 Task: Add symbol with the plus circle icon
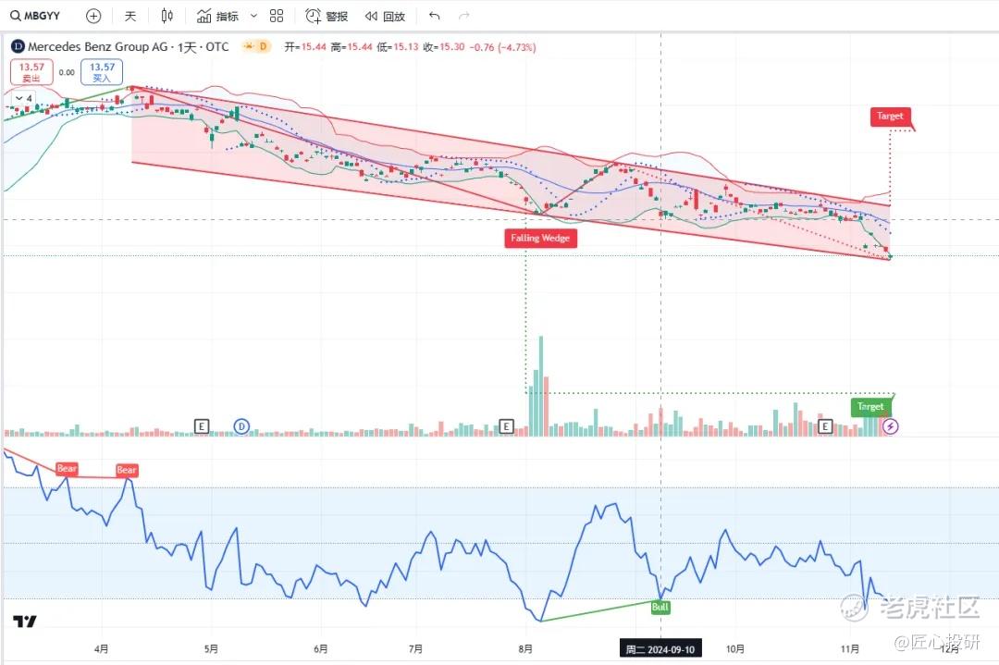click(93, 16)
